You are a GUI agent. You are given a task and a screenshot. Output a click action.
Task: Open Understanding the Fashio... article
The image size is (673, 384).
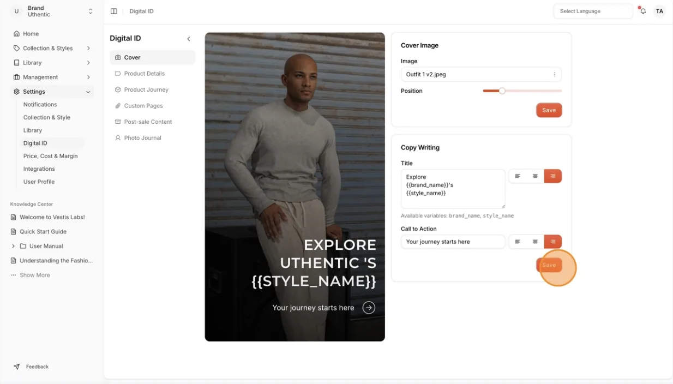pos(52,261)
